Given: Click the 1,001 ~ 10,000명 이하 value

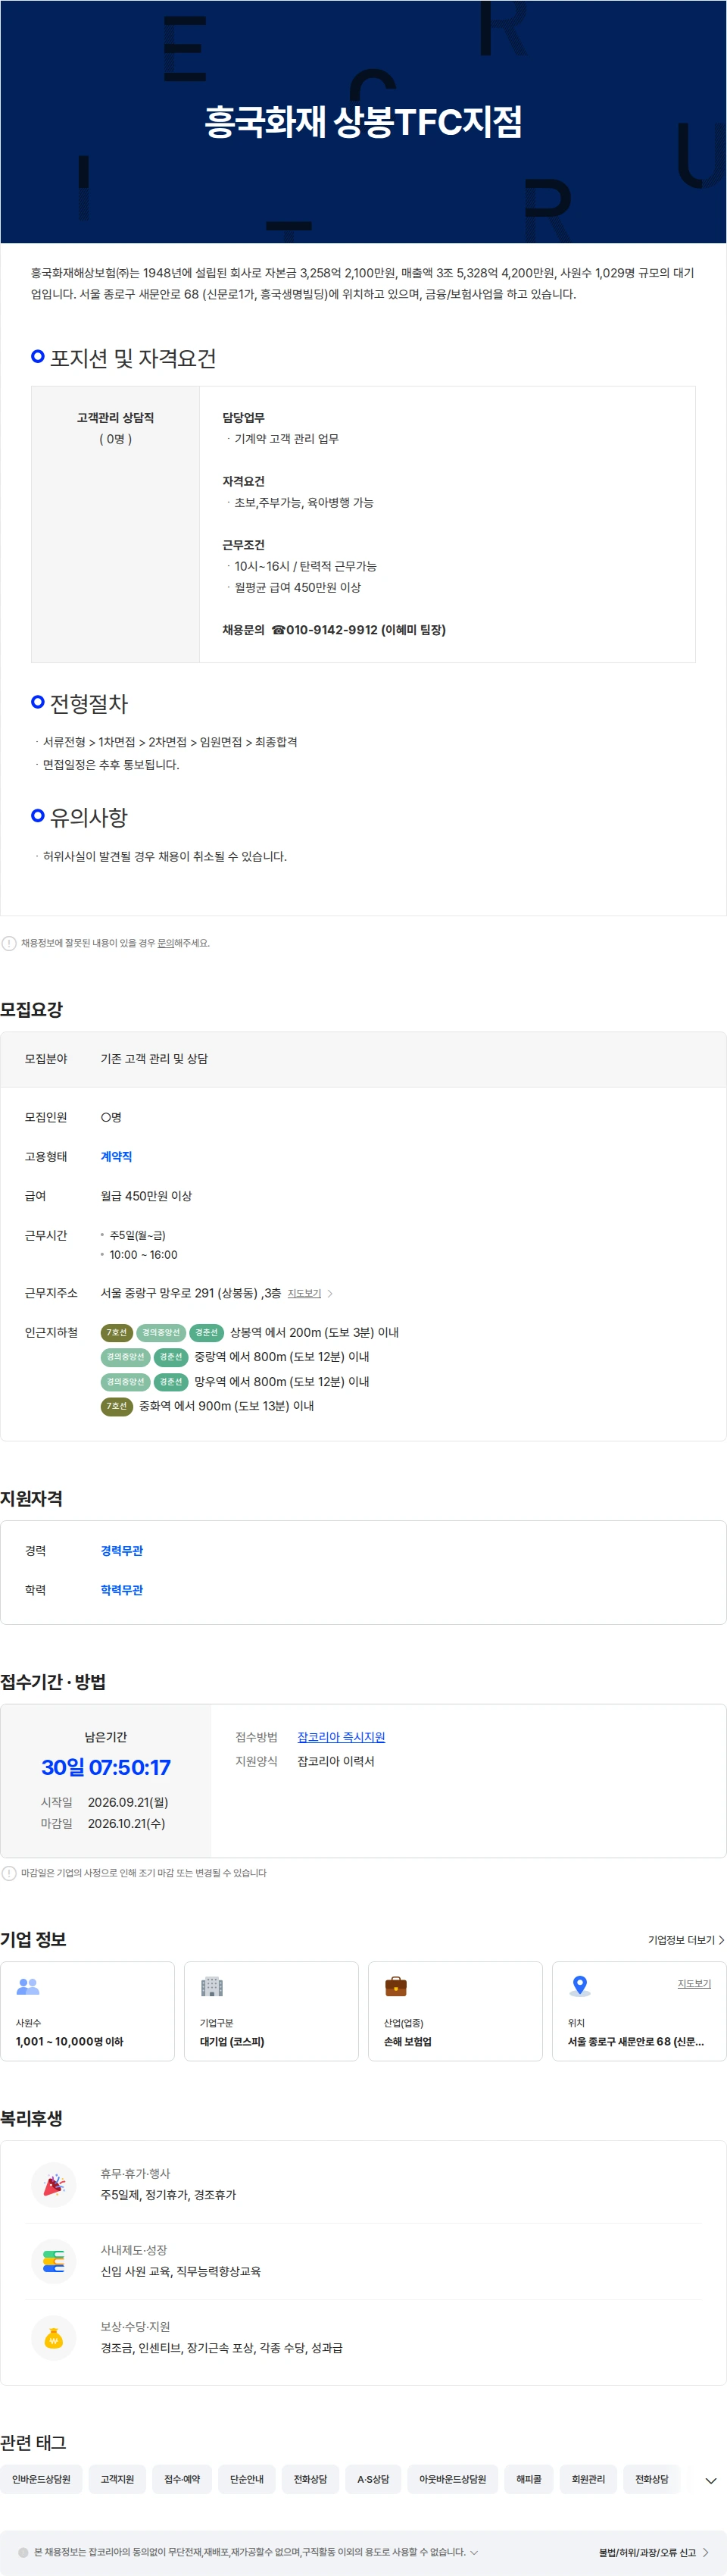Looking at the screenshot, I should click(69, 2041).
